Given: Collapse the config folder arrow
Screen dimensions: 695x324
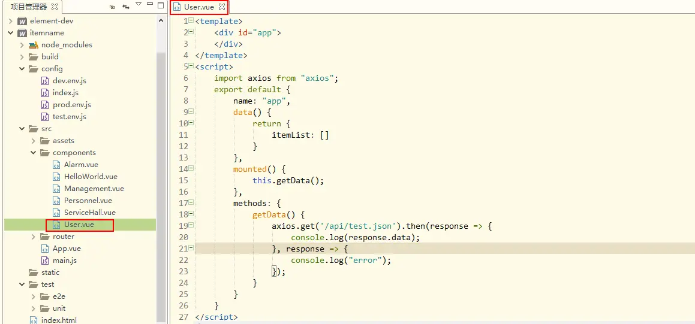Looking at the screenshot, I should [22, 69].
